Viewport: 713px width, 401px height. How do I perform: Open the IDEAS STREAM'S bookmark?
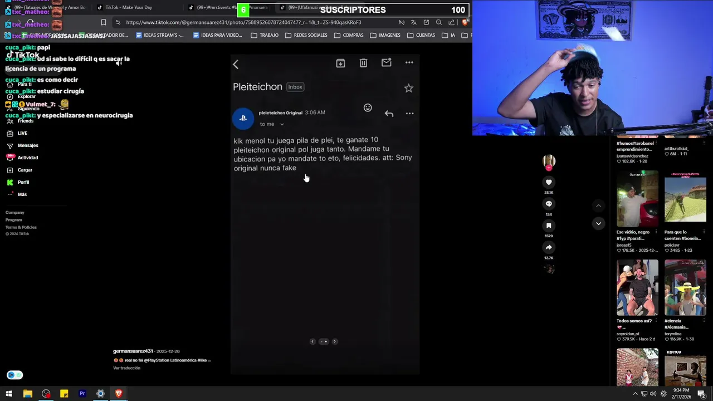(x=159, y=35)
